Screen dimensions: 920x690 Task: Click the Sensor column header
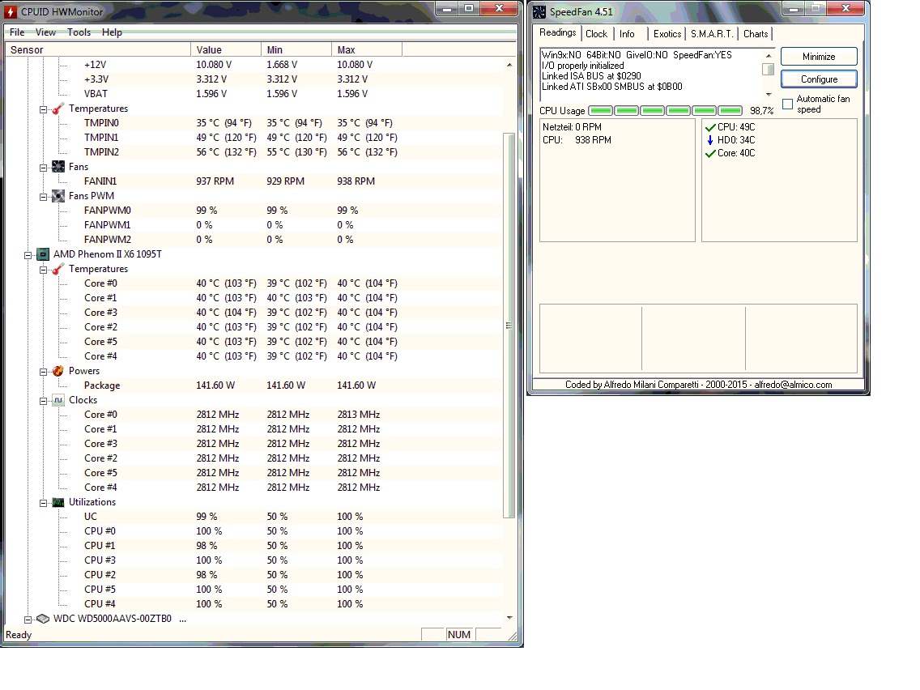click(x=98, y=50)
